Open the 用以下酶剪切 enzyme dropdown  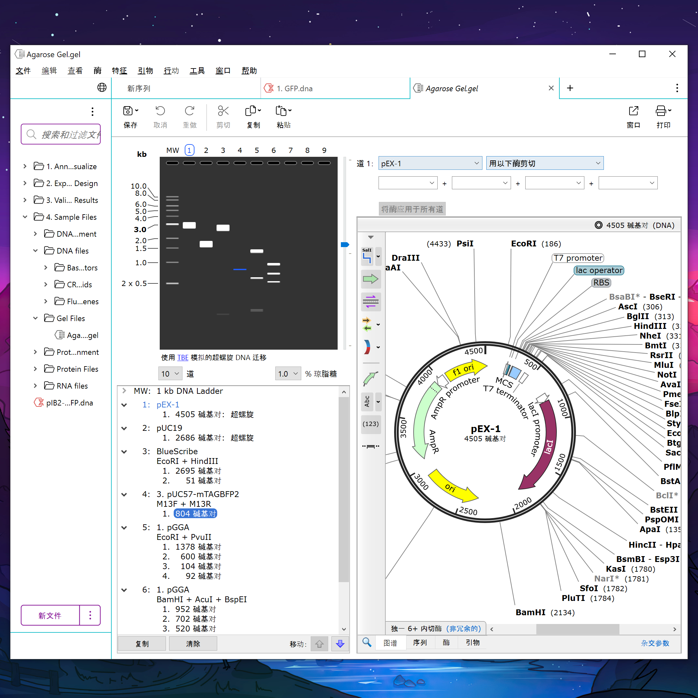pyautogui.click(x=544, y=163)
